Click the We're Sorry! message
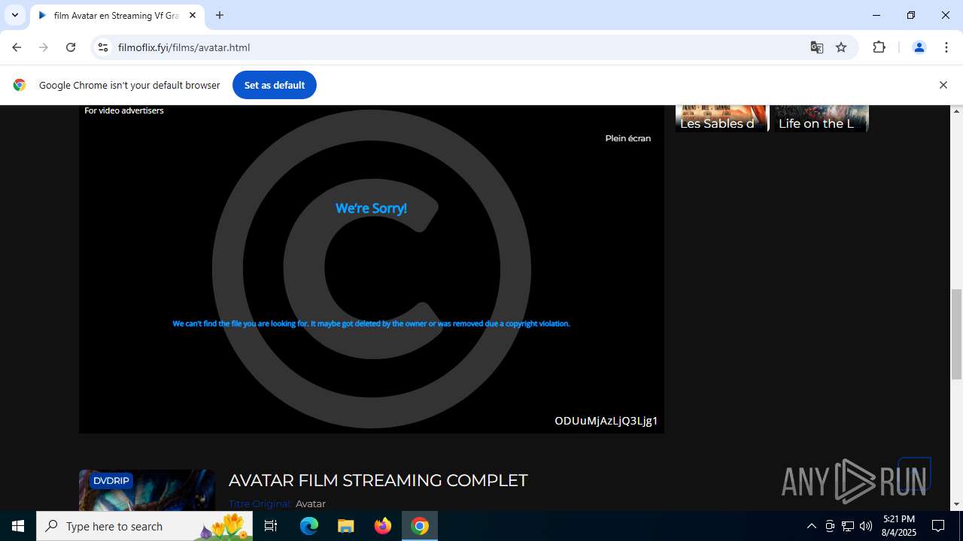 pos(371,208)
